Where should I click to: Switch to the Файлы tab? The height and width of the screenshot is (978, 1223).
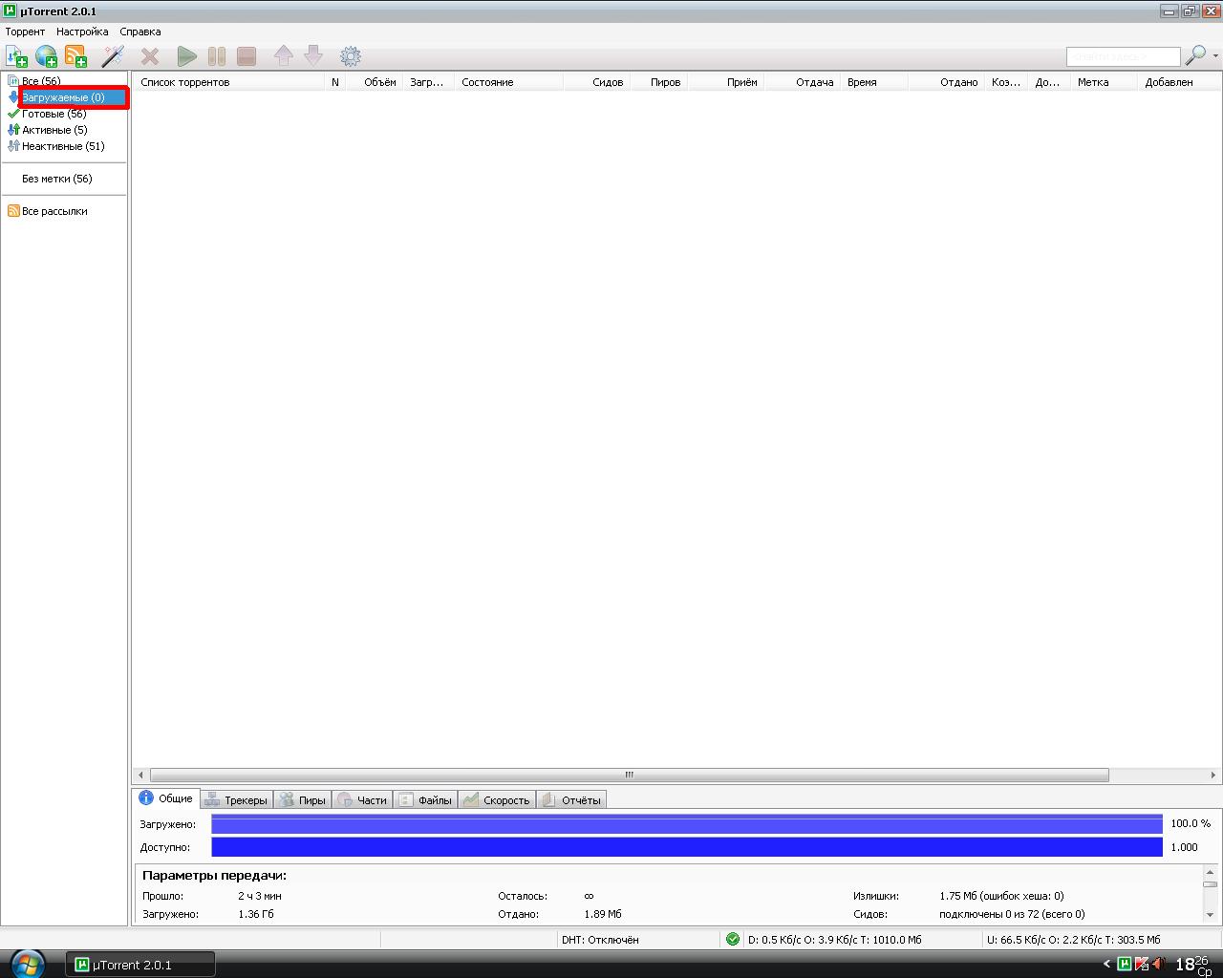[425, 800]
